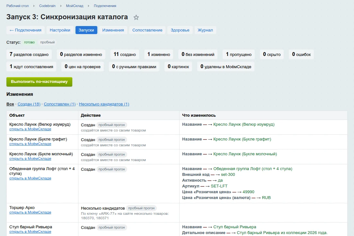Click the Детальное описание line for Стул барный Ривьера
This screenshot has width=354, height=236.
tap(255, 232)
